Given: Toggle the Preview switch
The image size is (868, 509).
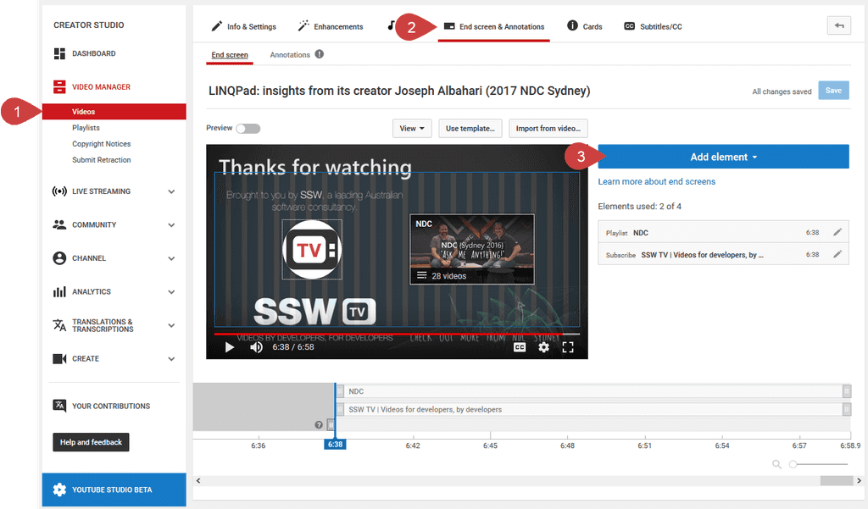Looking at the screenshot, I should (248, 129).
